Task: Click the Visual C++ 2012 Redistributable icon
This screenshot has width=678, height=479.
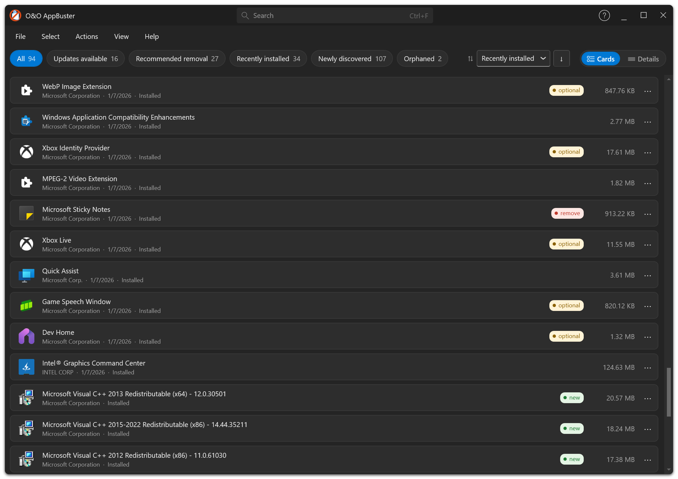Action: (27, 459)
